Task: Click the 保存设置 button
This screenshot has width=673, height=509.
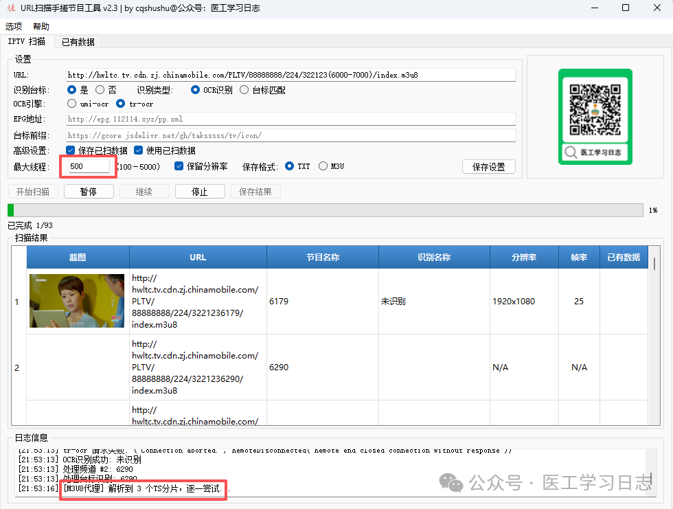Action: [x=488, y=167]
